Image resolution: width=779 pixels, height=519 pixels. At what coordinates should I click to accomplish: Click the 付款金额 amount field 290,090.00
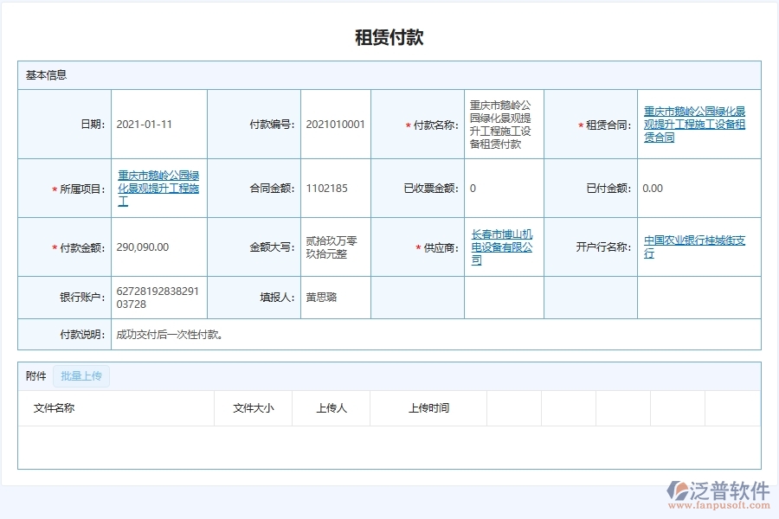point(143,247)
